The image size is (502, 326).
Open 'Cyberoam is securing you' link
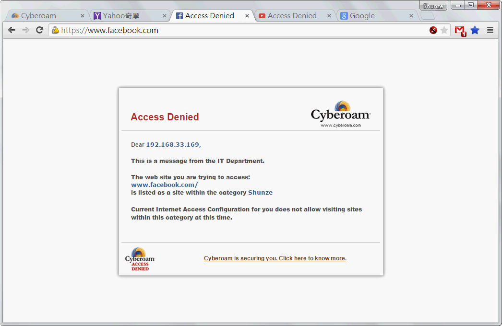275,258
